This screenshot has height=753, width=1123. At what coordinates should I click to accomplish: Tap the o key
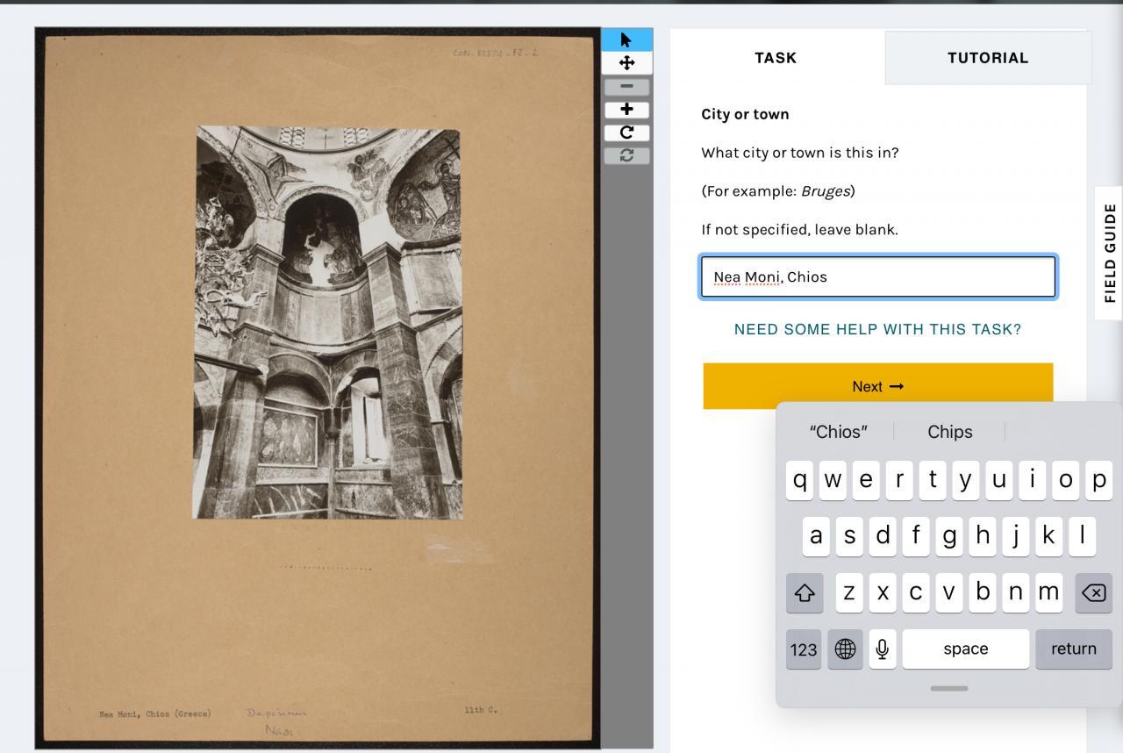[x=1066, y=480]
